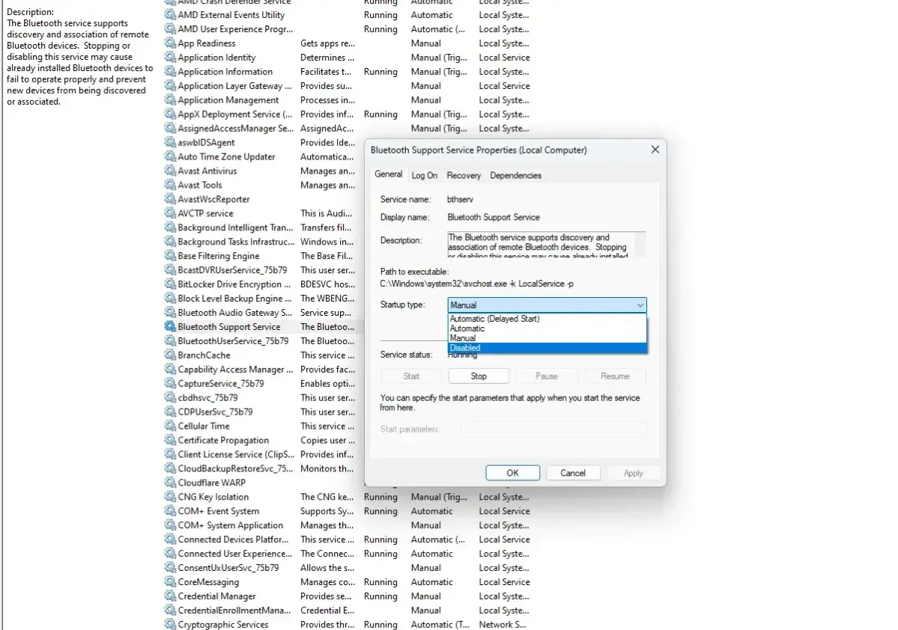
Task: Click gear icon for Bluetooth Support Service
Action: 170,327
